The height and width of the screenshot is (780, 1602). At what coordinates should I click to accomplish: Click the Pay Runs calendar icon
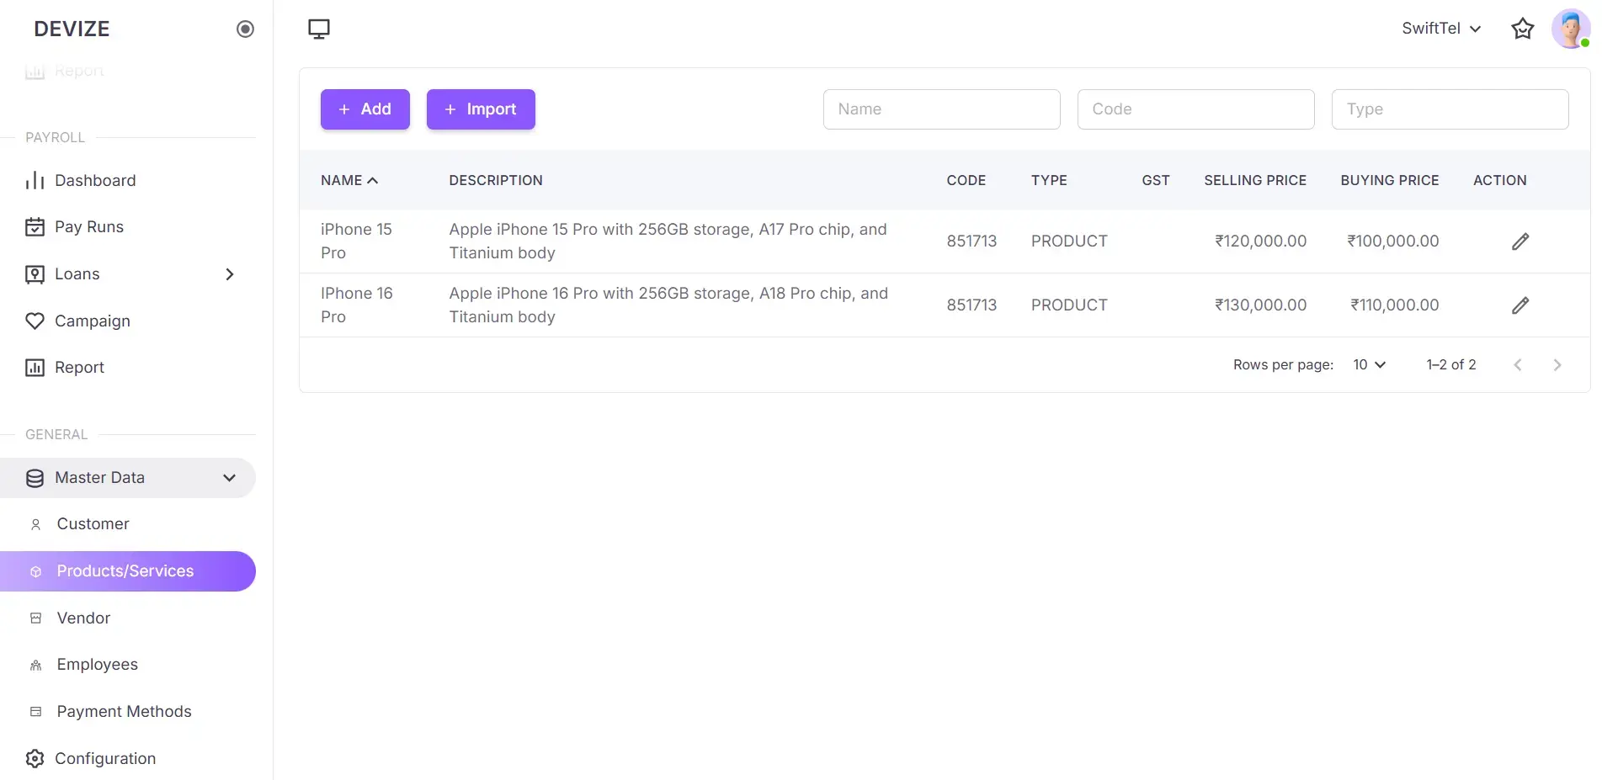pyautogui.click(x=35, y=227)
